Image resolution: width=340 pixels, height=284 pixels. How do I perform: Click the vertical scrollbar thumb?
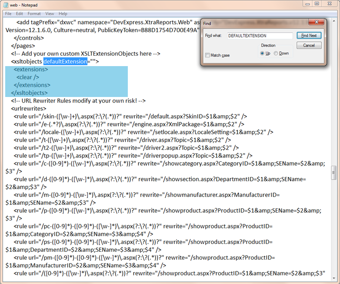click(x=334, y=173)
